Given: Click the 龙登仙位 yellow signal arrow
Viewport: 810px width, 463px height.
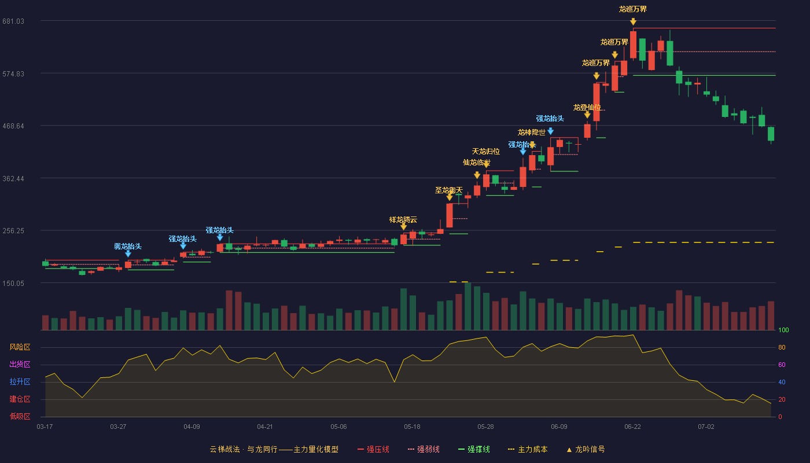Looking at the screenshot, I should 587,115.
